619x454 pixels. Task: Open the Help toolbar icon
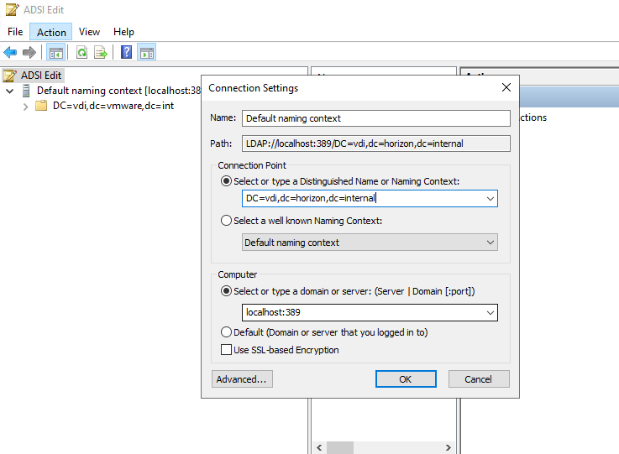click(126, 52)
